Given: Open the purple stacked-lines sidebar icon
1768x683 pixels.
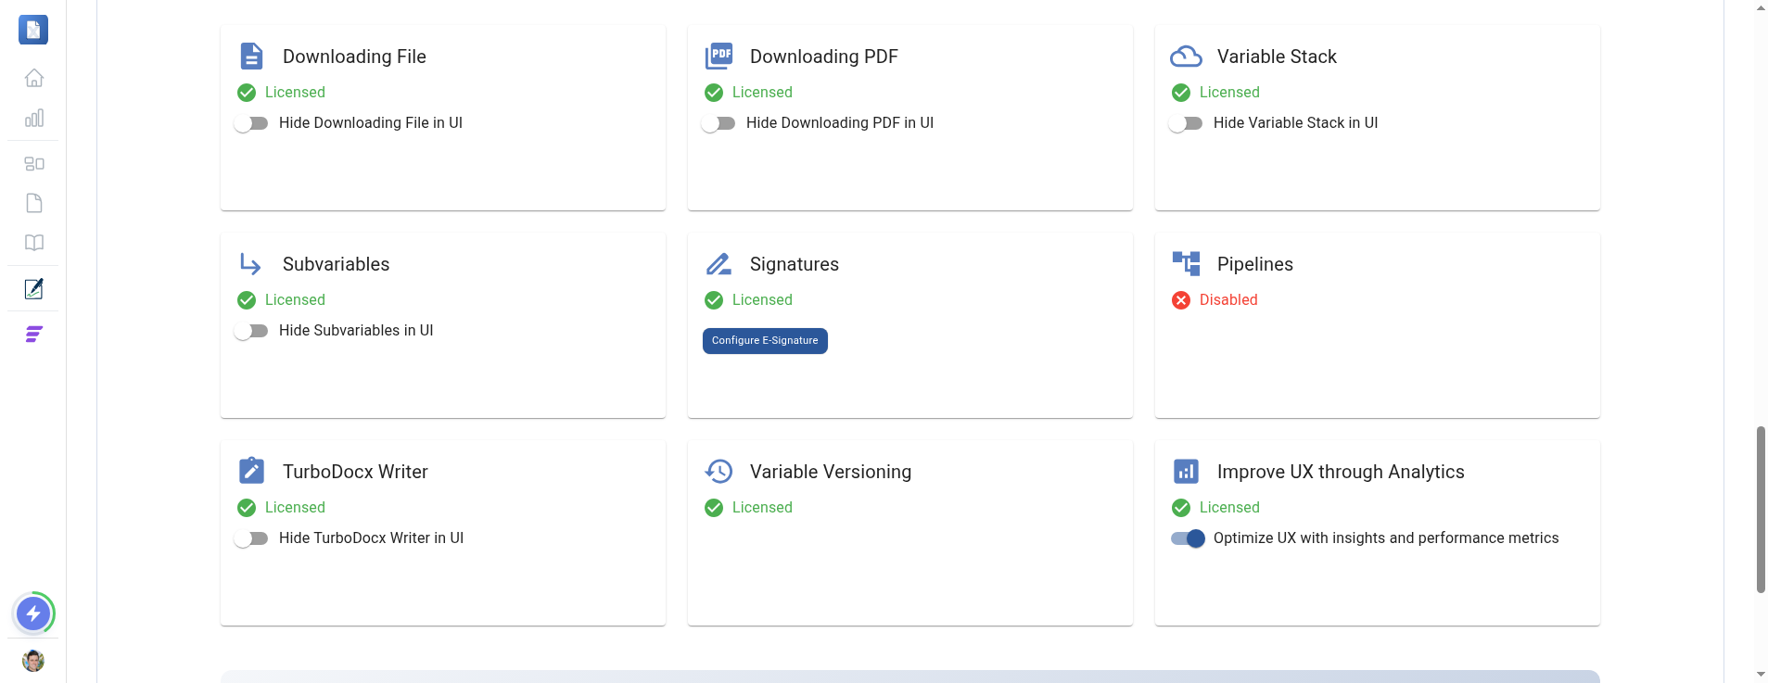Looking at the screenshot, I should point(34,335).
